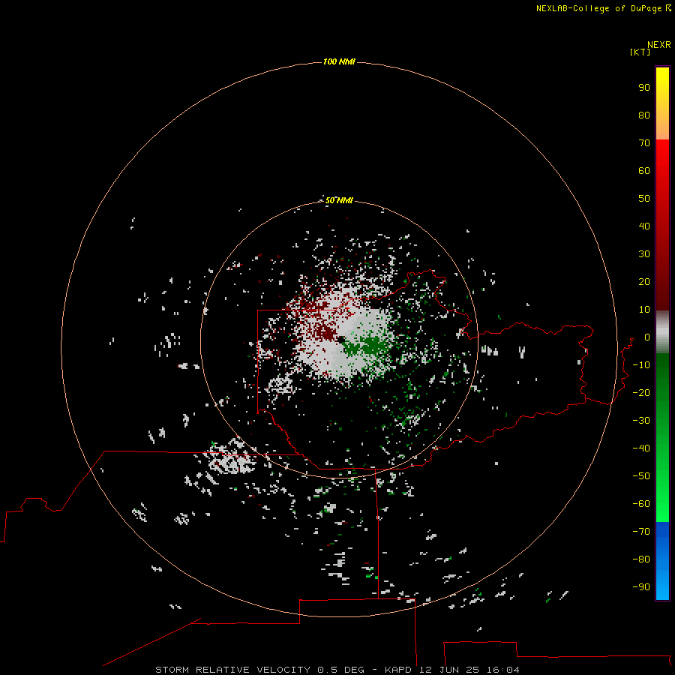Select the 70 knot scale label
675x675 pixels.
(x=644, y=143)
